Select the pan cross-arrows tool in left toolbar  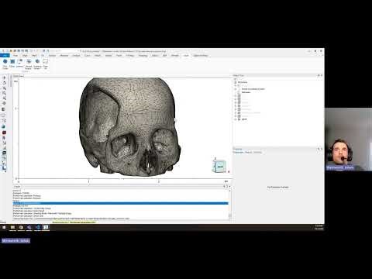pyautogui.click(x=4, y=77)
